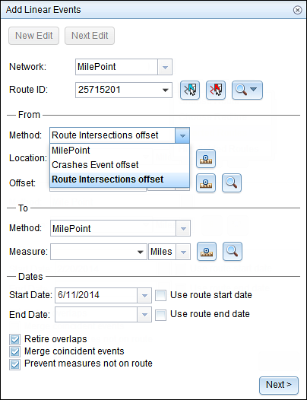Collapse the From Method dropdown arrow

click(x=182, y=135)
